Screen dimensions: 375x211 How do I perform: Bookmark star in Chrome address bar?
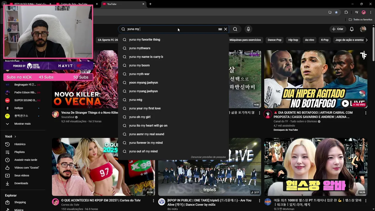pyautogui.click(x=336, y=12)
